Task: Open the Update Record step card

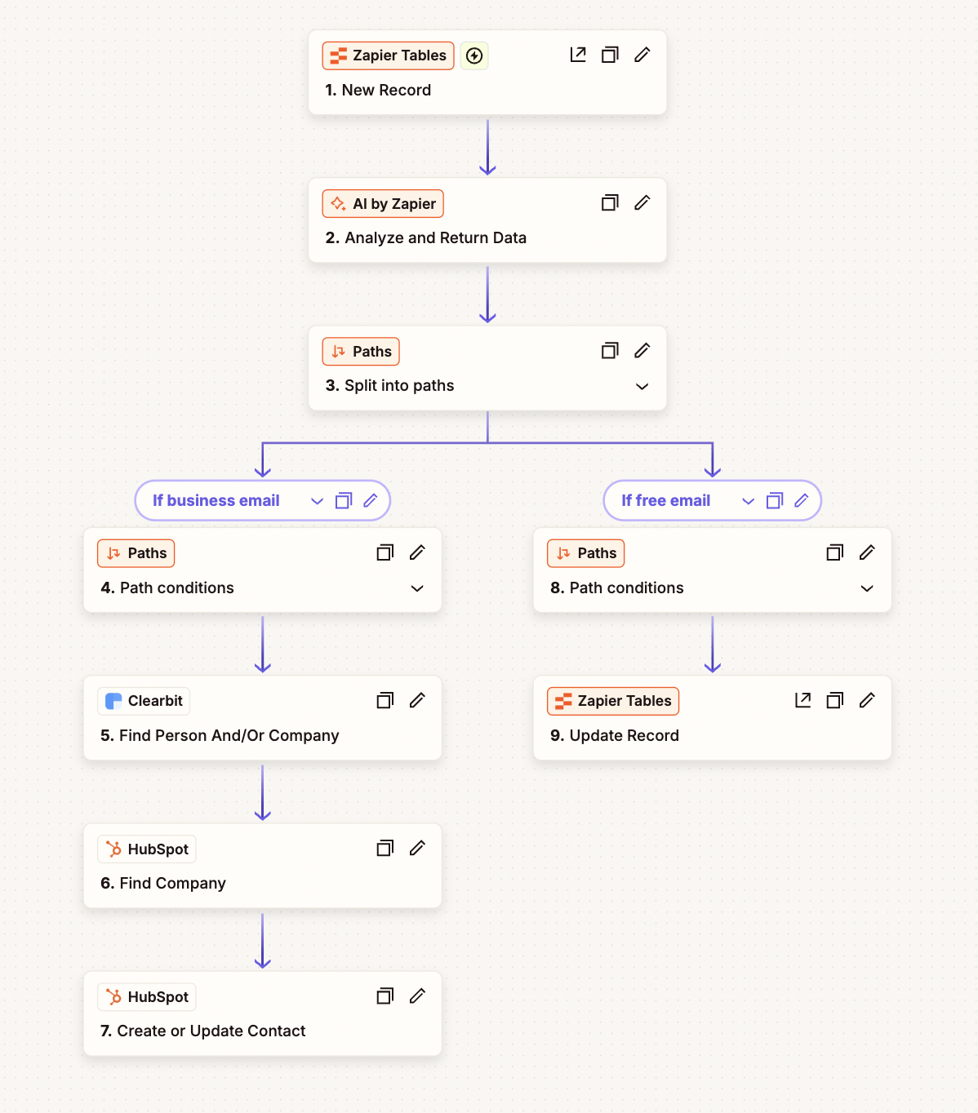Action: click(x=713, y=718)
